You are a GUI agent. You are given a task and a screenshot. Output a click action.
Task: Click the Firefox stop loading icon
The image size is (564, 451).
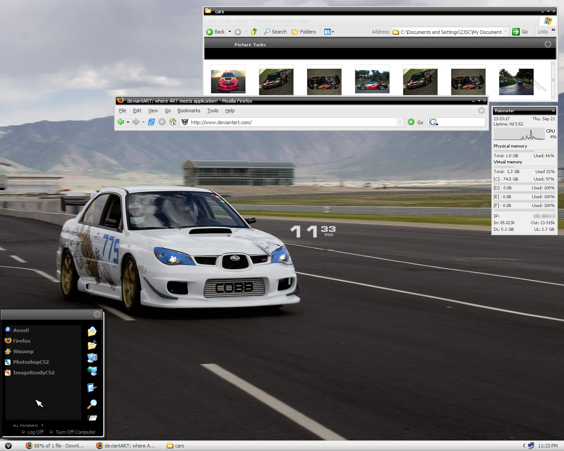(162, 122)
